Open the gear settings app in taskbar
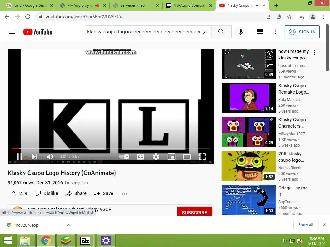The height and width of the screenshot is (247, 330). click(x=106, y=241)
